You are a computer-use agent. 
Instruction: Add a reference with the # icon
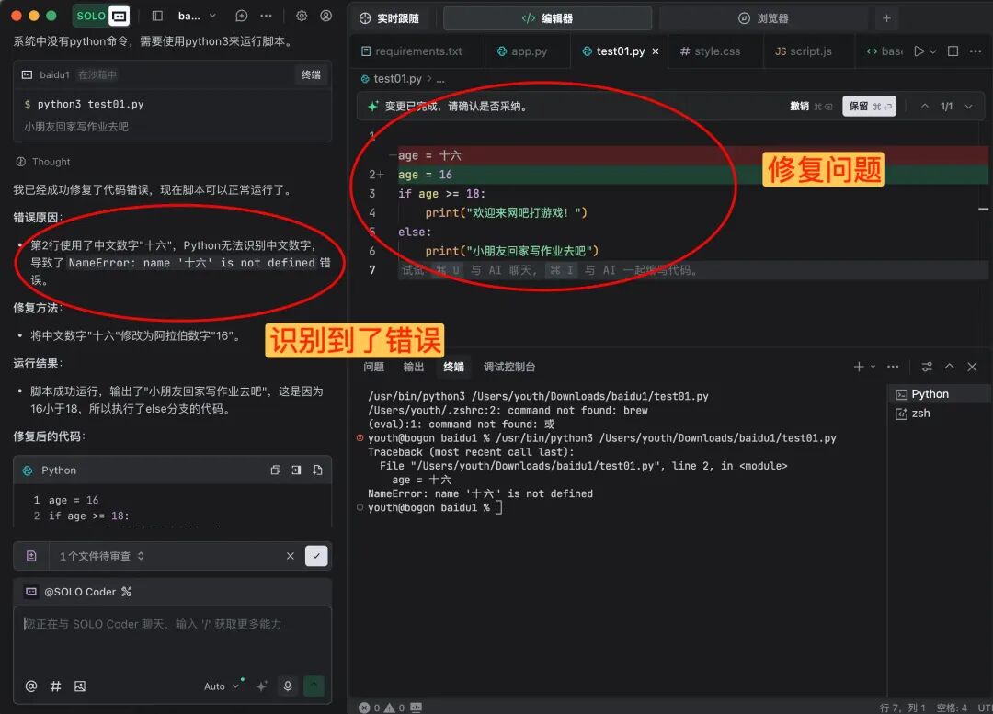(x=56, y=686)
